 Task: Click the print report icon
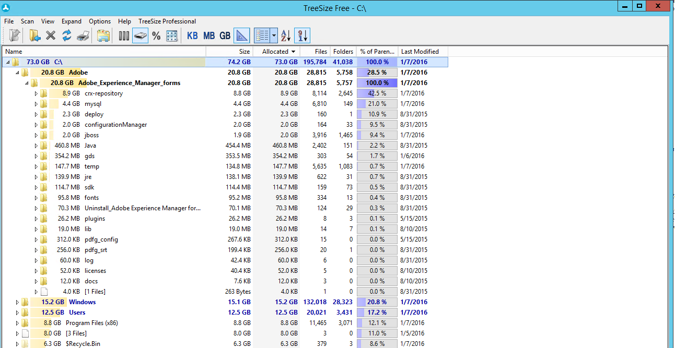click(x=83, y=35)
